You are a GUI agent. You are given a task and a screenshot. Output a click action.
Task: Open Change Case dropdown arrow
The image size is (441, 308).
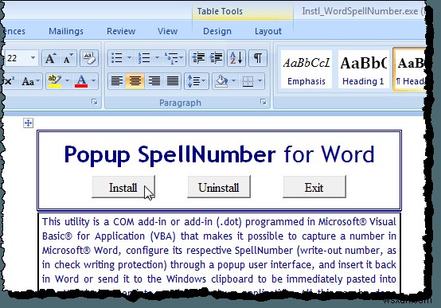(x=38, y=81)
